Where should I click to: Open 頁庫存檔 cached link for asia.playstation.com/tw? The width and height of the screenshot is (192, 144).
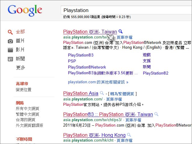pos(124,37)
